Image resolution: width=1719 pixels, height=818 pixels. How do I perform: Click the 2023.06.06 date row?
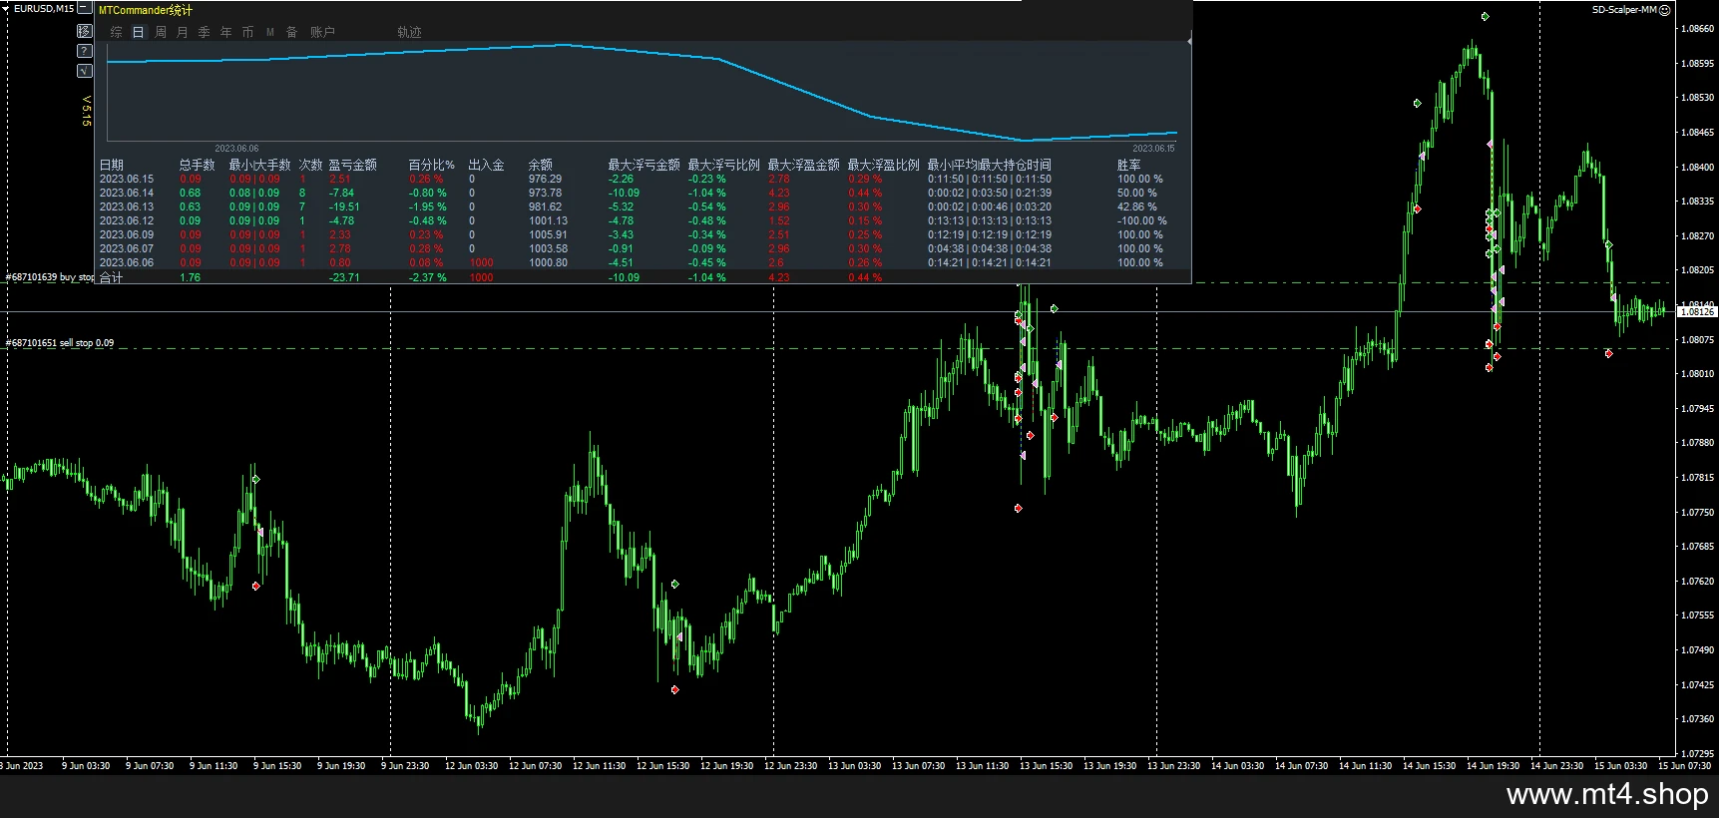(x=127, y=263)
